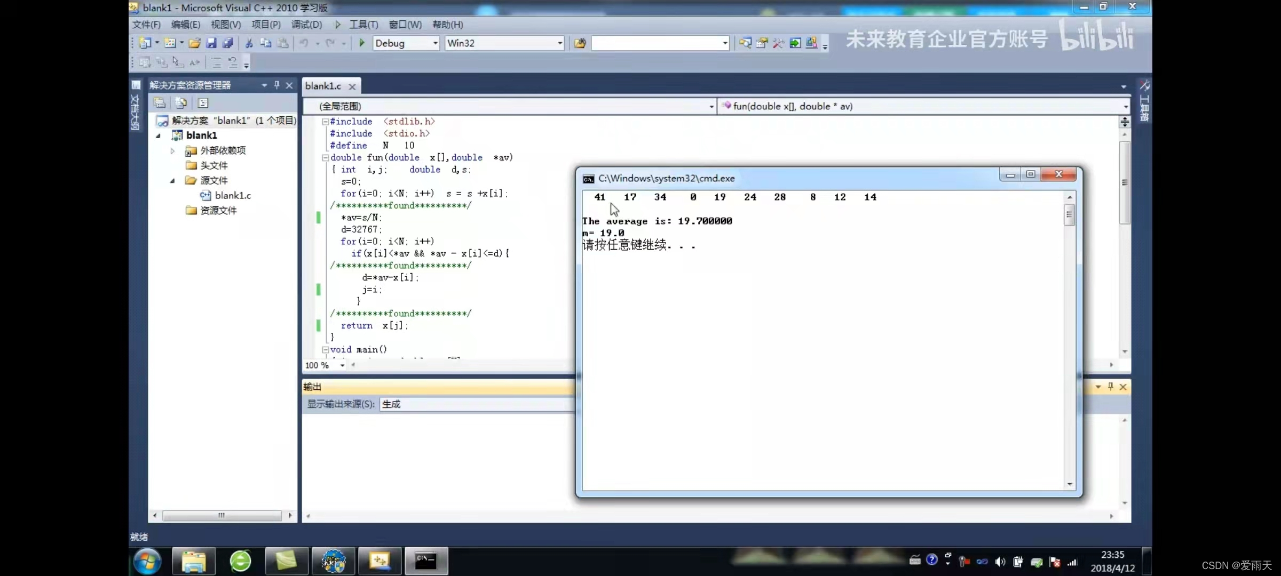
Task: Collapse the #include region in the editor
Action: (x=325, y=122)
